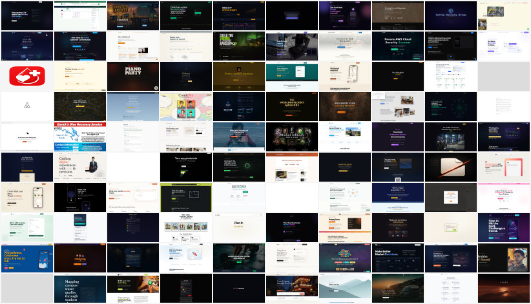
Task: Open the zombie Apocalypse green thumbnail
Action: coord(239,46)
